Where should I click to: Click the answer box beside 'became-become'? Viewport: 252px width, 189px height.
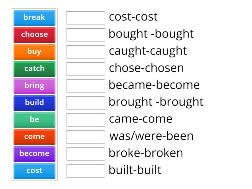pyautogui.click(x=85, y=86)
